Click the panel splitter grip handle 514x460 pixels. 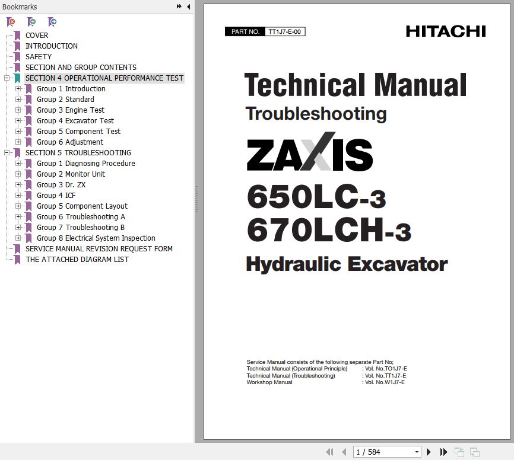coord(197,199)
